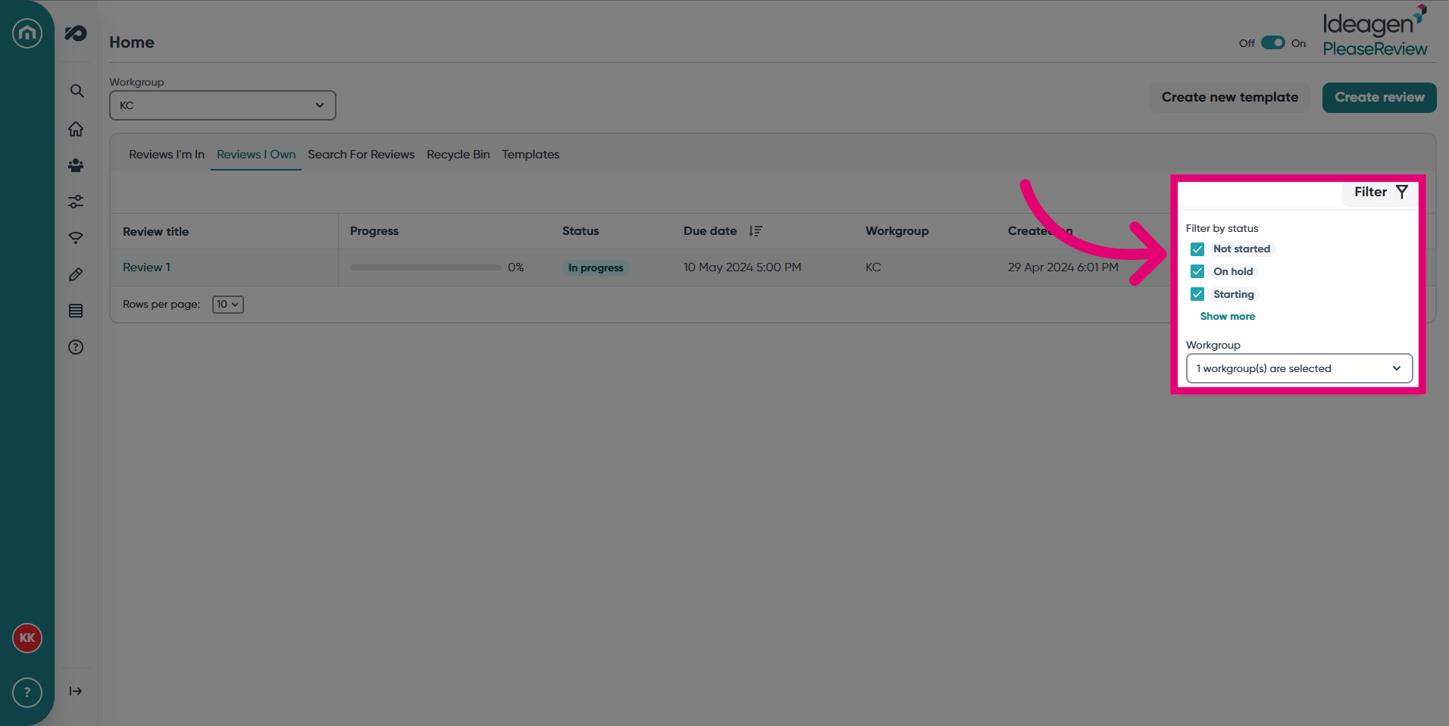Screen dimensions: 1449x726
Task: Click the Filter funnel icon
Action: 1402,192
